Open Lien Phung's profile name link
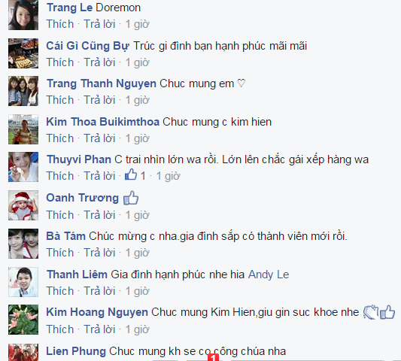Viewport: 401px width, 361px height. 76,351
